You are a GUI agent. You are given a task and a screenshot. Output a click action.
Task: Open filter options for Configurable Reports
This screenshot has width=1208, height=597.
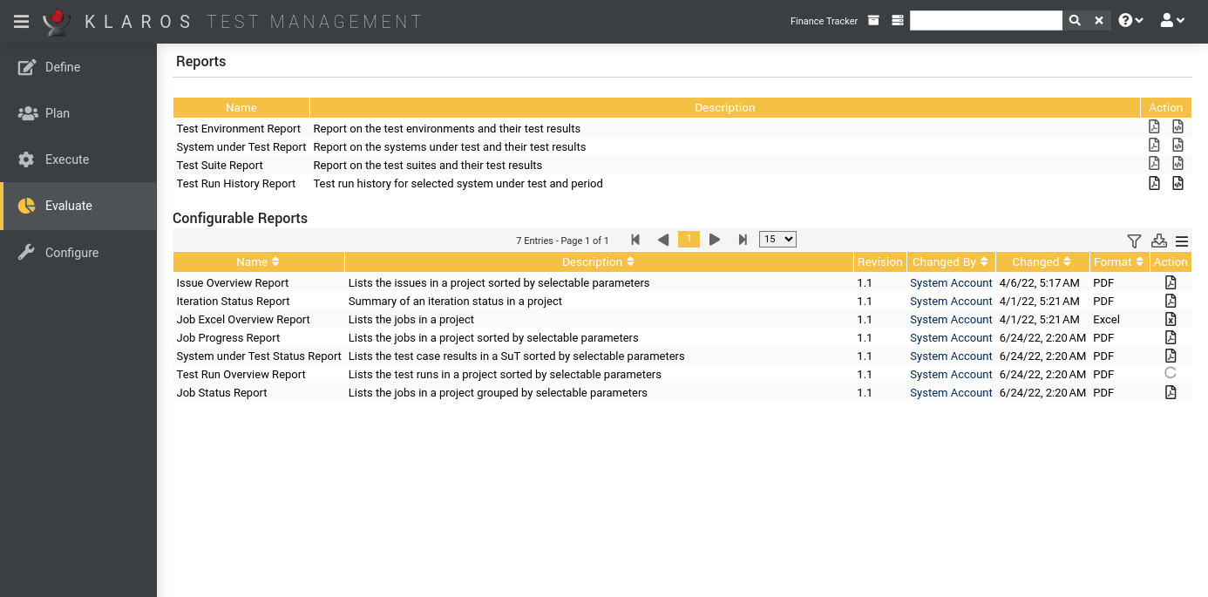coord(1134,241)
